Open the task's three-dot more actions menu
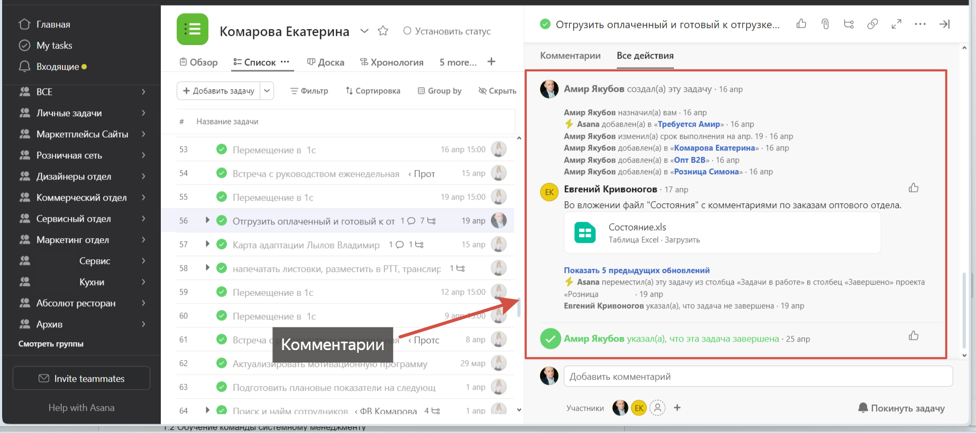The width and height of the screenshot is (976, 433). point(920,24)
